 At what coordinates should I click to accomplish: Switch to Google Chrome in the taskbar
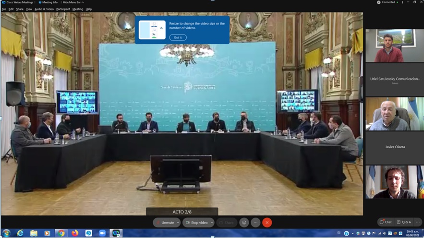pyautogui.click(x=61, y=233)
